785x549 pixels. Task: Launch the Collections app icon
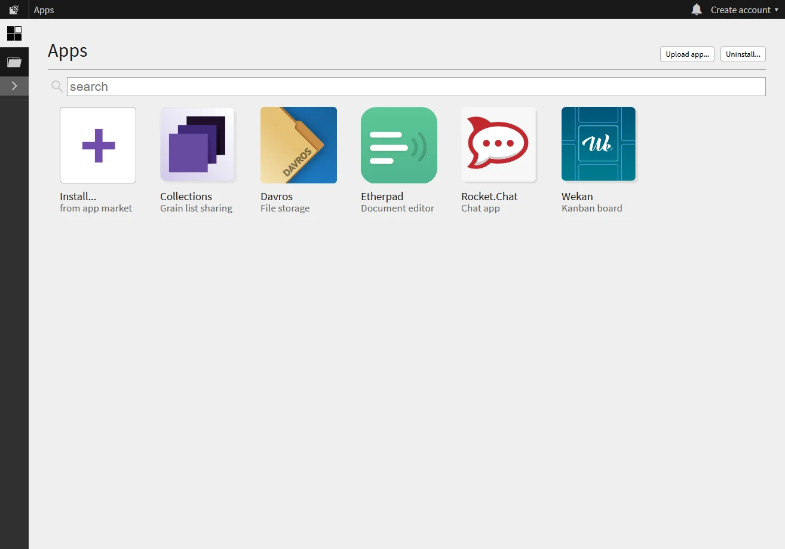197,145
